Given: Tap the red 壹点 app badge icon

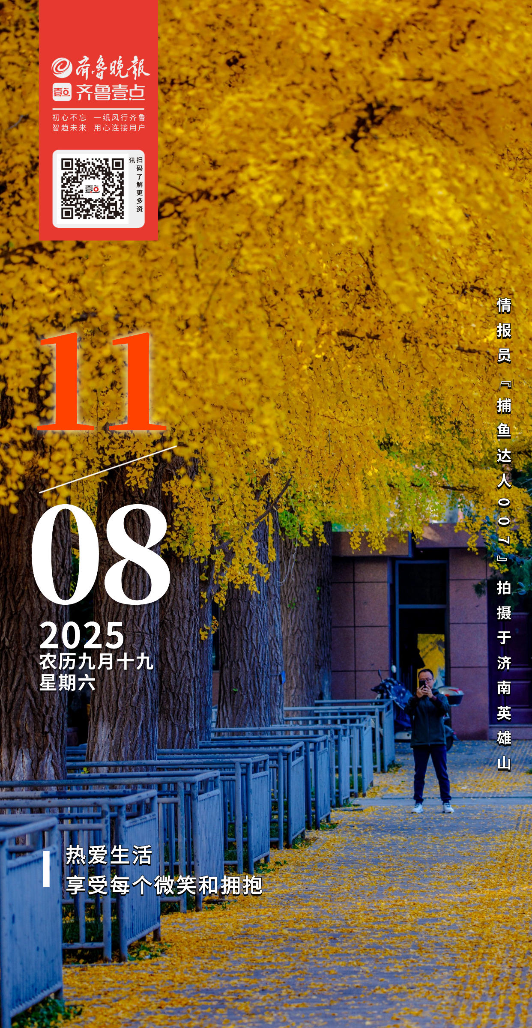Looking at the screenshot, I should point(62,92).
